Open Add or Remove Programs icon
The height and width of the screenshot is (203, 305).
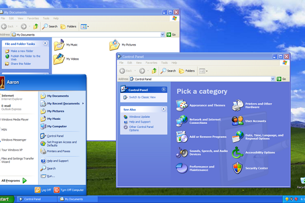pos(181,137)
